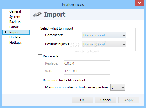Open Hotkeys preferences
146x108 pixels.
click(x=16, y=43)
